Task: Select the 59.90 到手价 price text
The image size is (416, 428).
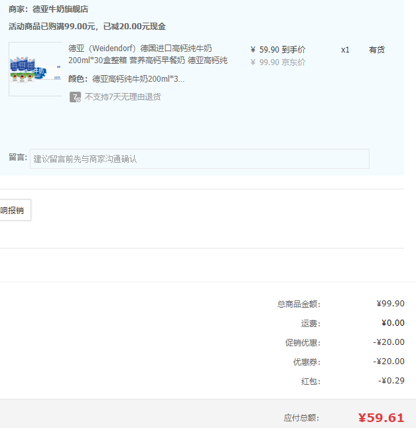Action: tap(278, 50)
